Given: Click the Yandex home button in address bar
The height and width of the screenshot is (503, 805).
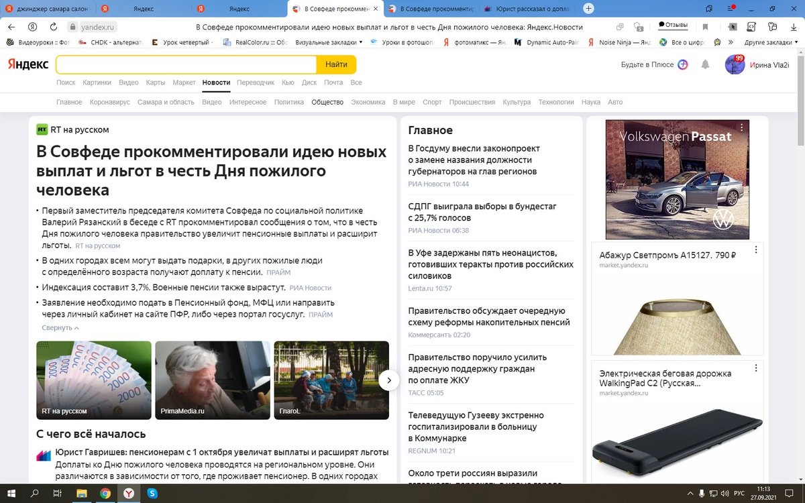Looking at the screenshot, I should click(x=32, y=27).
